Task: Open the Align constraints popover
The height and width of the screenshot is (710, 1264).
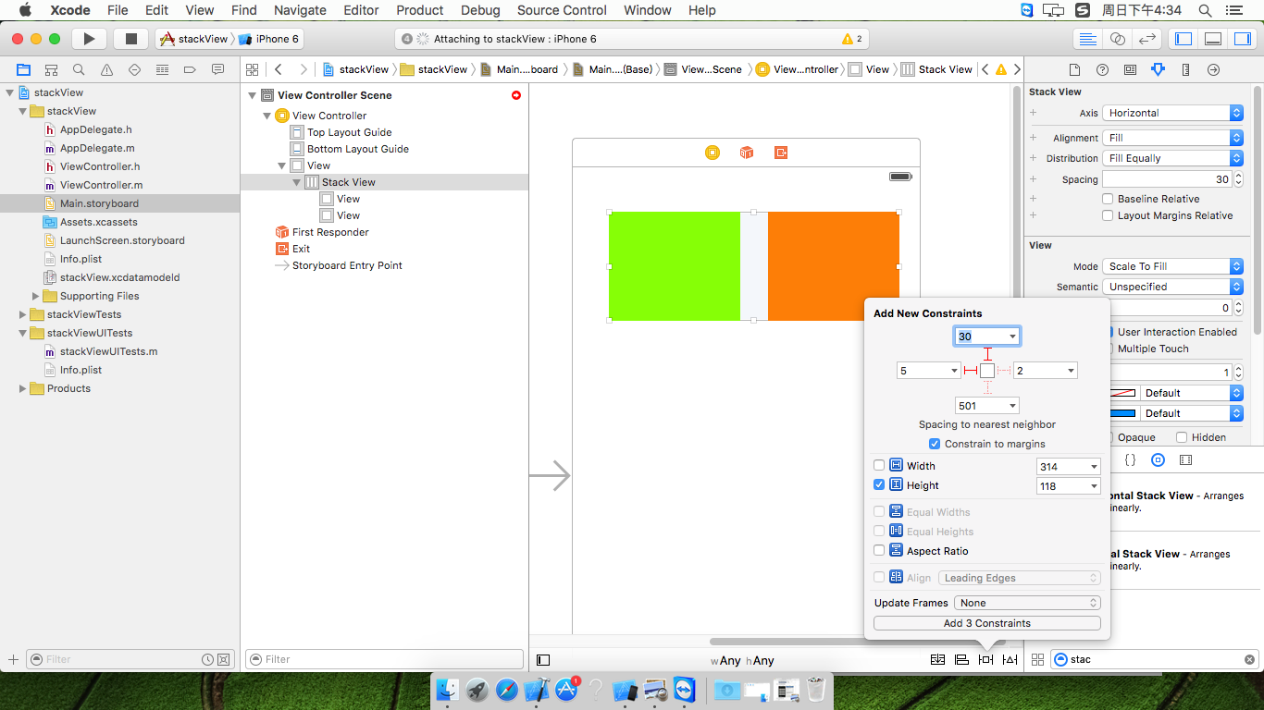Action: [x=961, y=659]
